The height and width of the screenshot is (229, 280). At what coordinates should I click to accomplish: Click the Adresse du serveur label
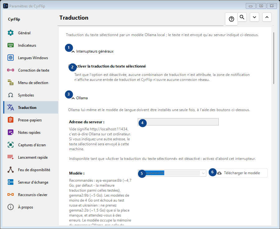click(87, 122)
